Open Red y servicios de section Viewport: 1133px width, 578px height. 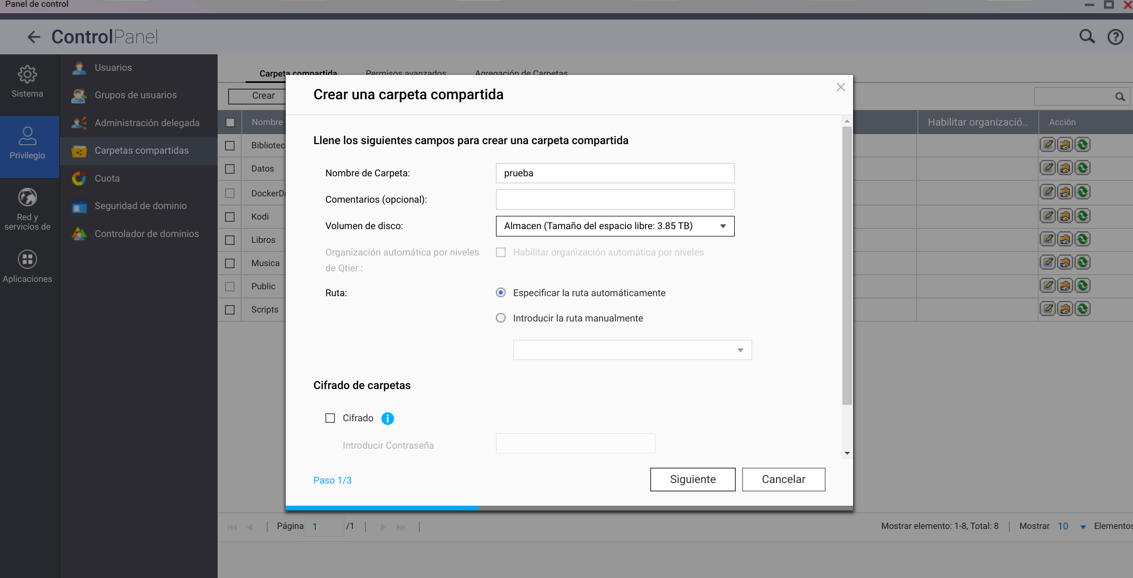[x=27, y=198]
